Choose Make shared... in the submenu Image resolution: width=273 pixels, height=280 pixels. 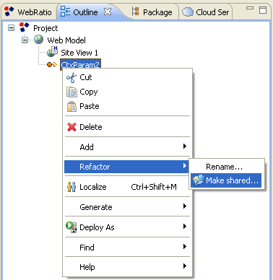click(226, 180)
